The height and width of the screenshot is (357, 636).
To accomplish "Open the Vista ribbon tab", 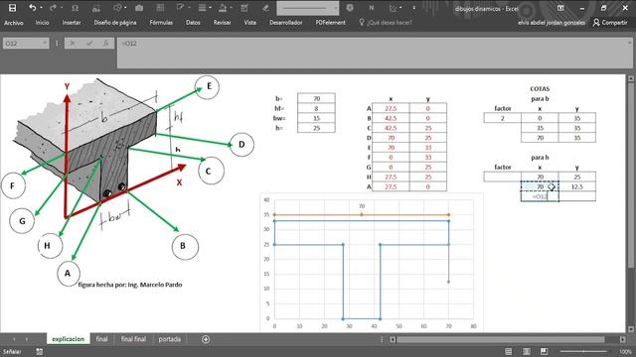I will click(249, 23).
